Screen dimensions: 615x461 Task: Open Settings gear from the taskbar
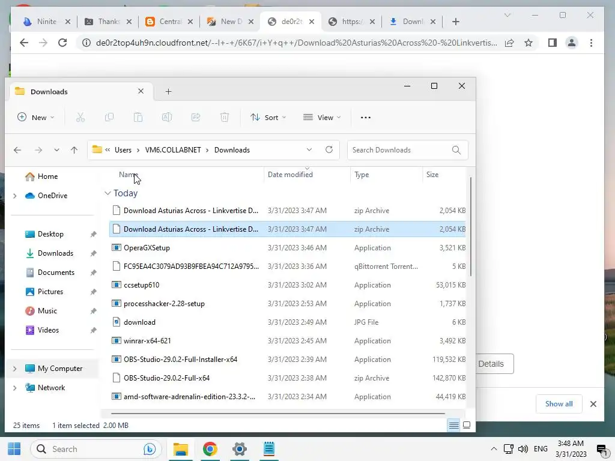coord(239,449)
